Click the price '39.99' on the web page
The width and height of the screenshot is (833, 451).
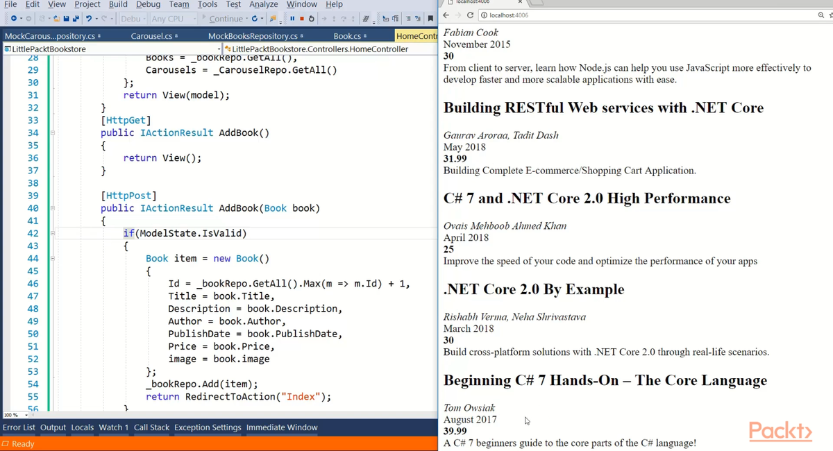(x=455, y=432)
